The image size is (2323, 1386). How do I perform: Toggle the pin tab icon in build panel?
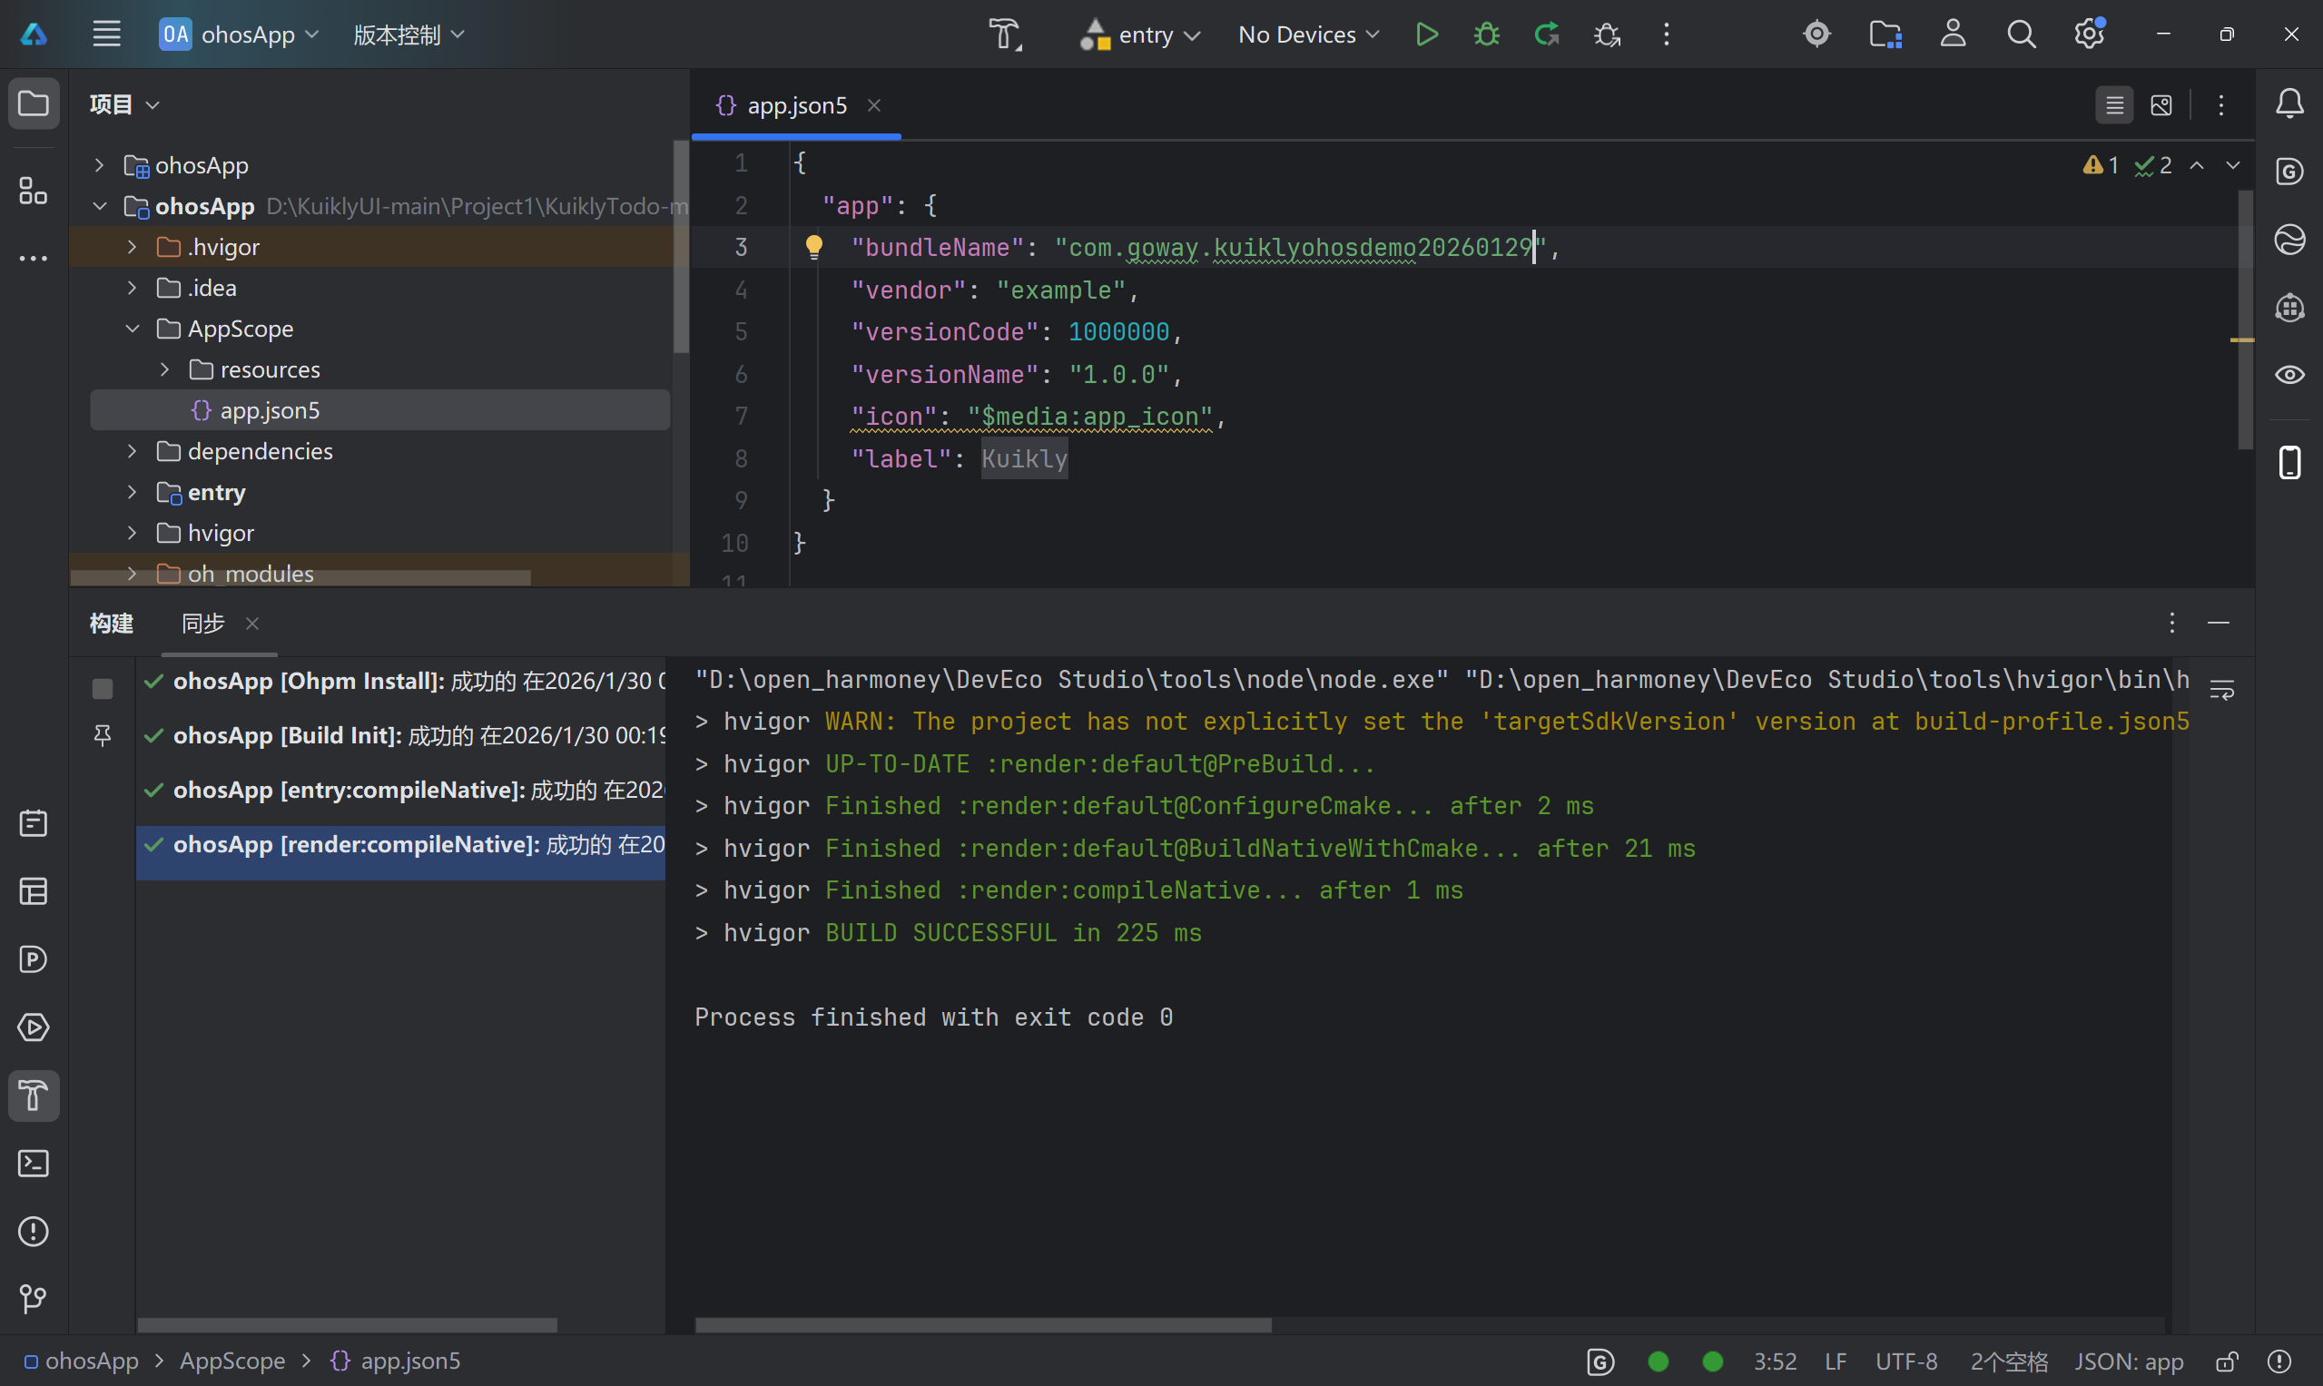pos(103,736)
